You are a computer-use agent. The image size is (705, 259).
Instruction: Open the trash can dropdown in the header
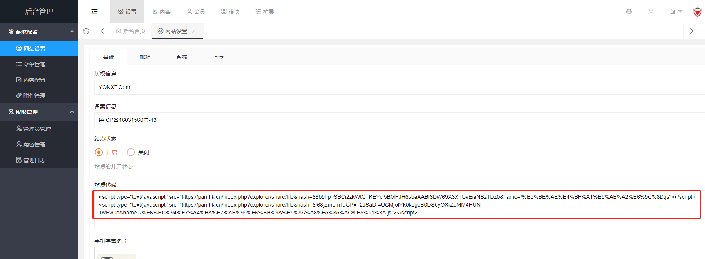point(676,12)
